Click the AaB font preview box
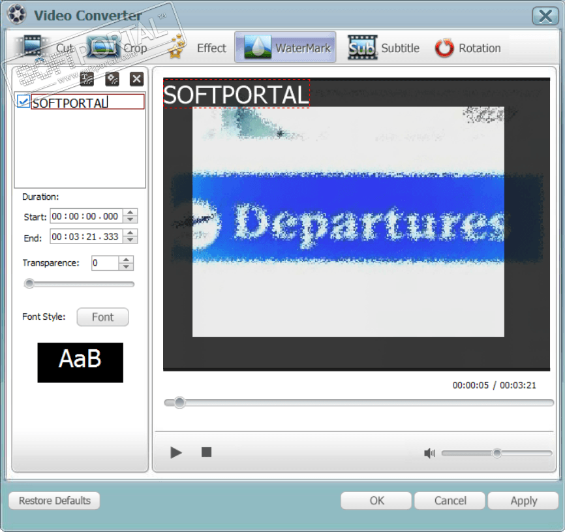 (x=80, y=362)
